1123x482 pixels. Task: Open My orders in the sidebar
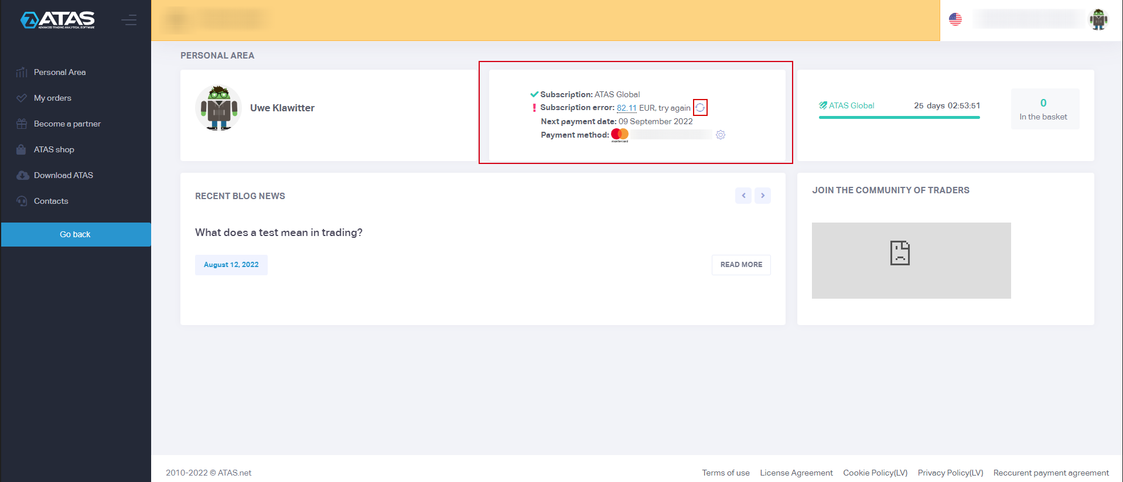(53, 98)
